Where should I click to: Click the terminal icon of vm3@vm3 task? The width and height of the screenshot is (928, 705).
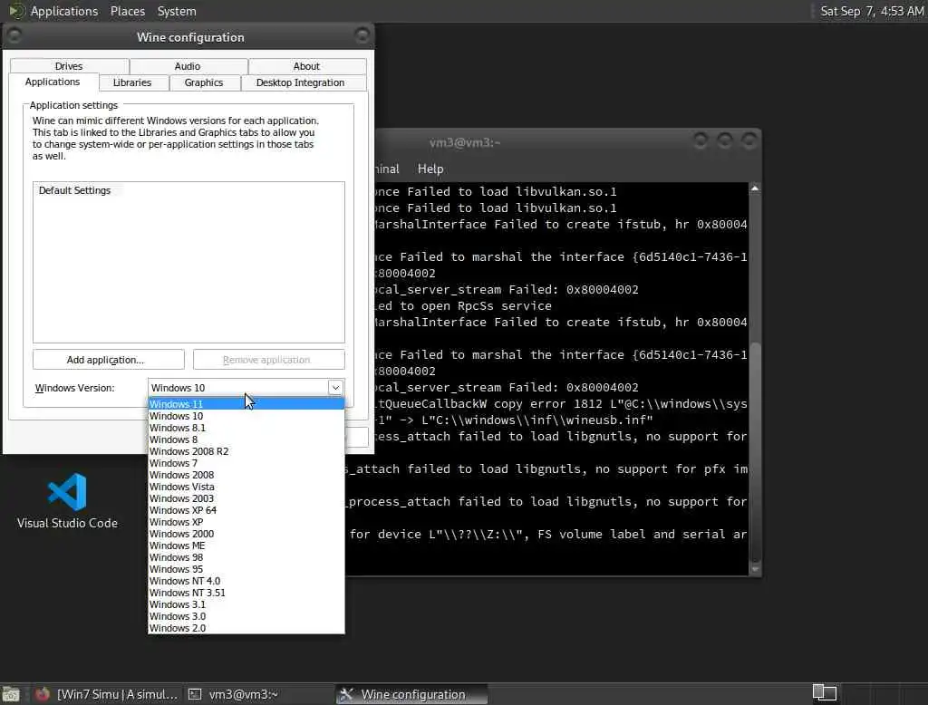pyautogui.click(x=195, y=694)
